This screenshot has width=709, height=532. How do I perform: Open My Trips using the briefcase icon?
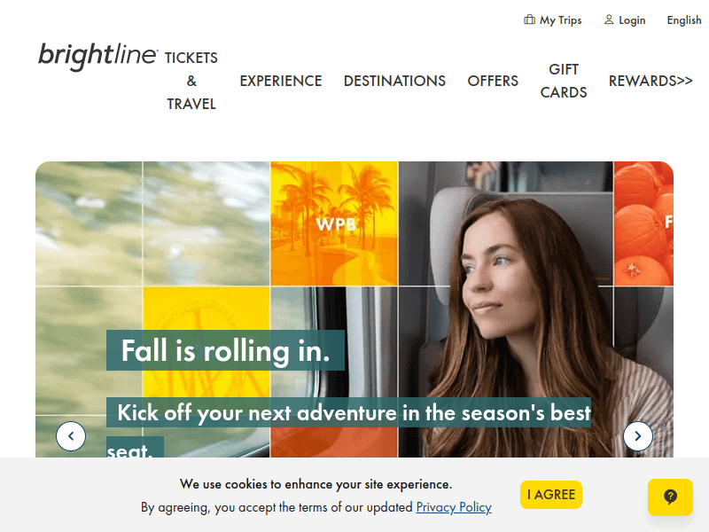coord(528,19)
